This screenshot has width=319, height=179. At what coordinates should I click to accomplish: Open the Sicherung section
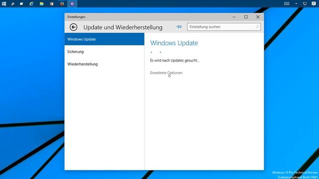104,52
